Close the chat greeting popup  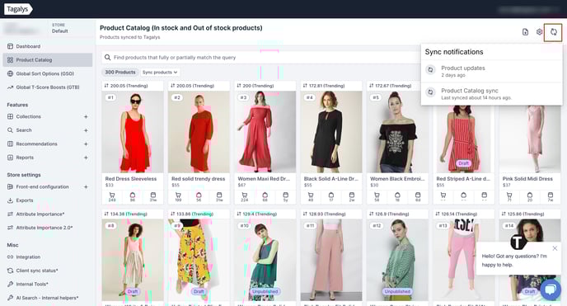tap(555, 248)
